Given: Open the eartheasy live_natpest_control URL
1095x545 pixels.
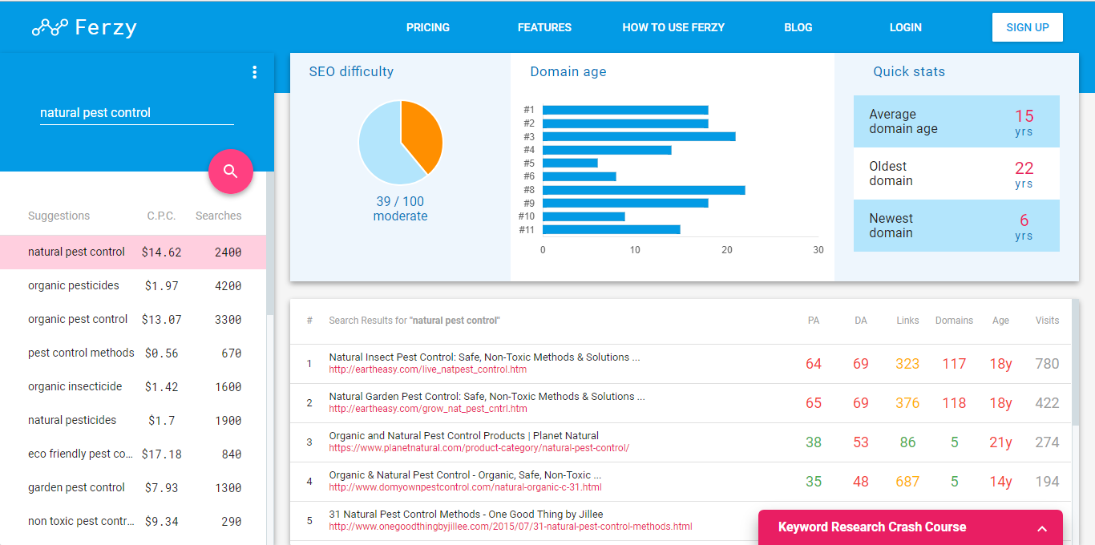Looking at the screenshot, I should tap(427, 369).
